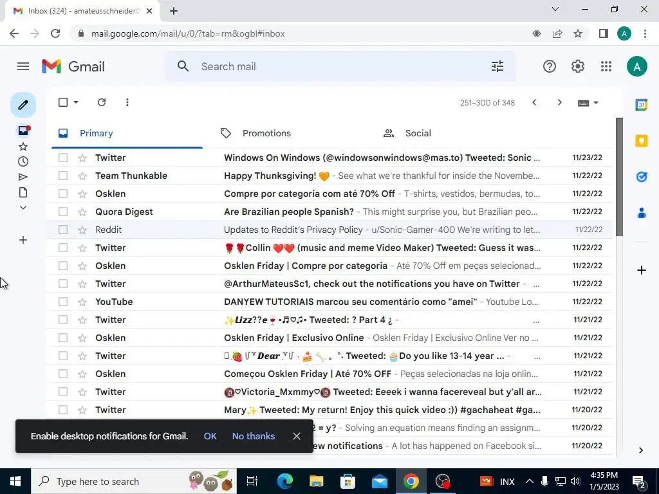Open Microsoft Edge from taskbar

(x=284, y=481)
